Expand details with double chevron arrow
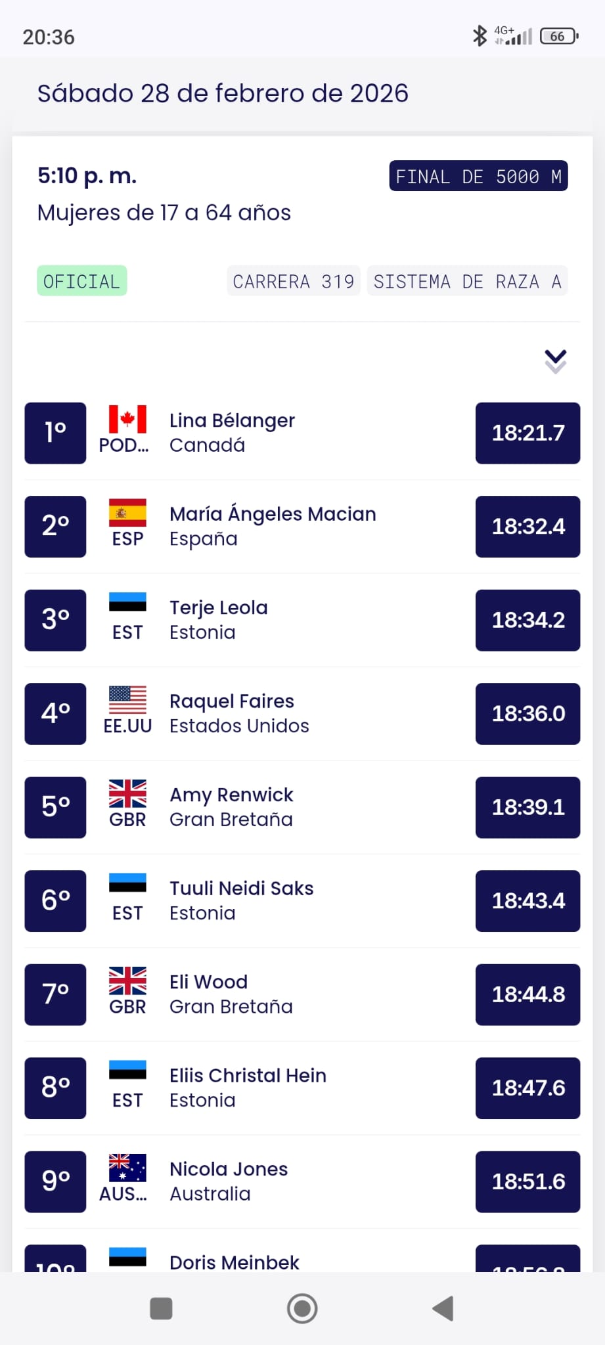605x1345 pixels. 555,361
